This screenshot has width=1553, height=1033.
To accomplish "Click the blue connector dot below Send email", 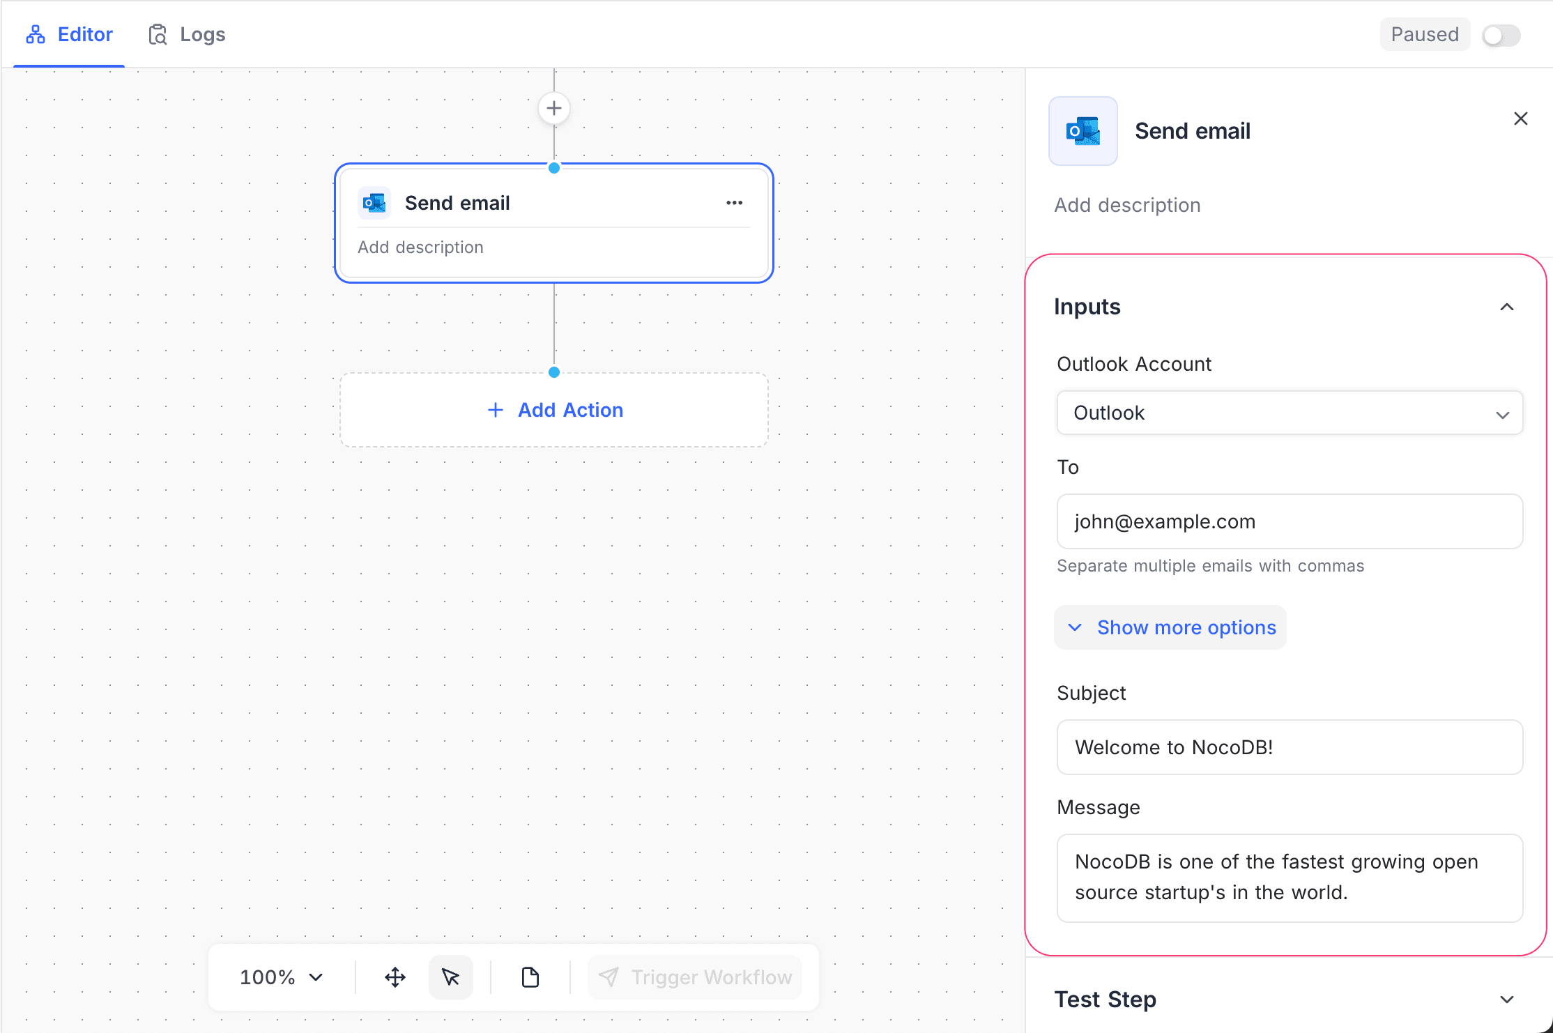I will [x=553, y=372].
